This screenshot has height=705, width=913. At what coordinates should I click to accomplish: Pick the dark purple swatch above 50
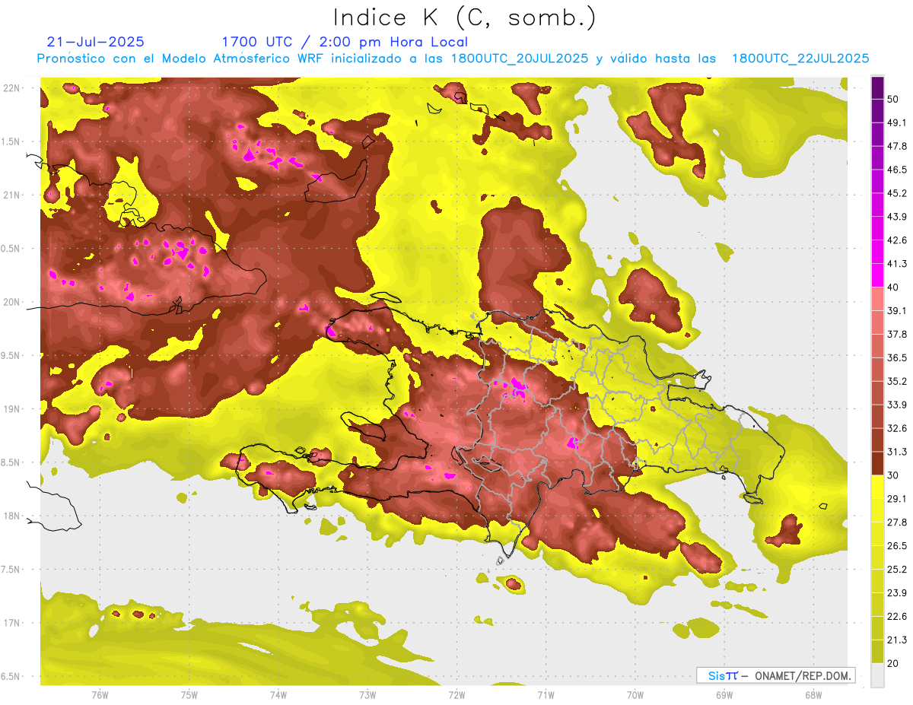click(x=877, y=87)
